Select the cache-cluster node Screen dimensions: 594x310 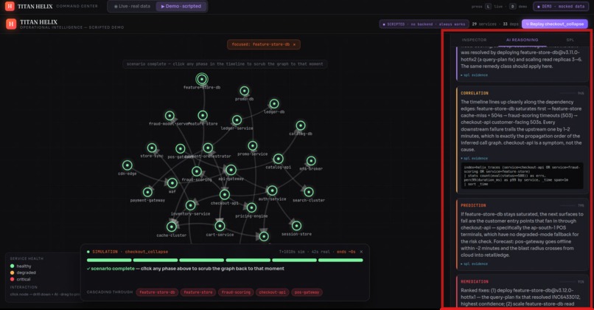(x=172, y=227)
